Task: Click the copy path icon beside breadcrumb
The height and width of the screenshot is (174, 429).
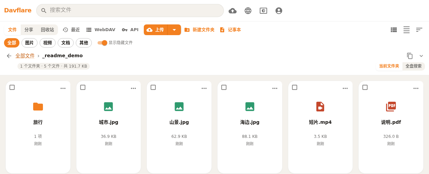Action: (410, 56)
